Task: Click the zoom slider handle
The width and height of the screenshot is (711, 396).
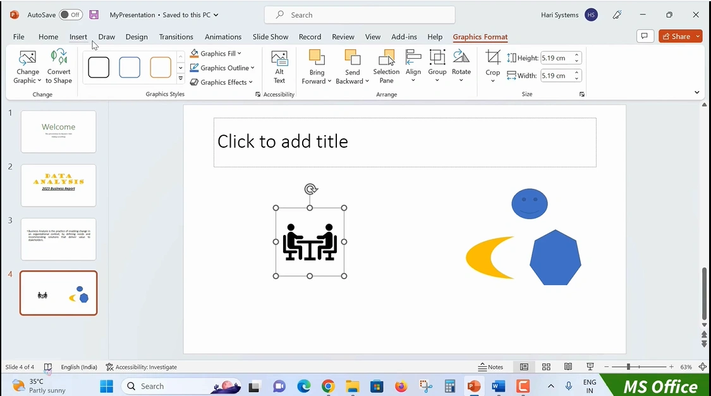Action: [x=628, y=367]
